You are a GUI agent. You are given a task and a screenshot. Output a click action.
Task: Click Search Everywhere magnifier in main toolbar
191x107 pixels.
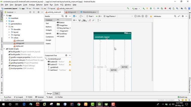186,9
